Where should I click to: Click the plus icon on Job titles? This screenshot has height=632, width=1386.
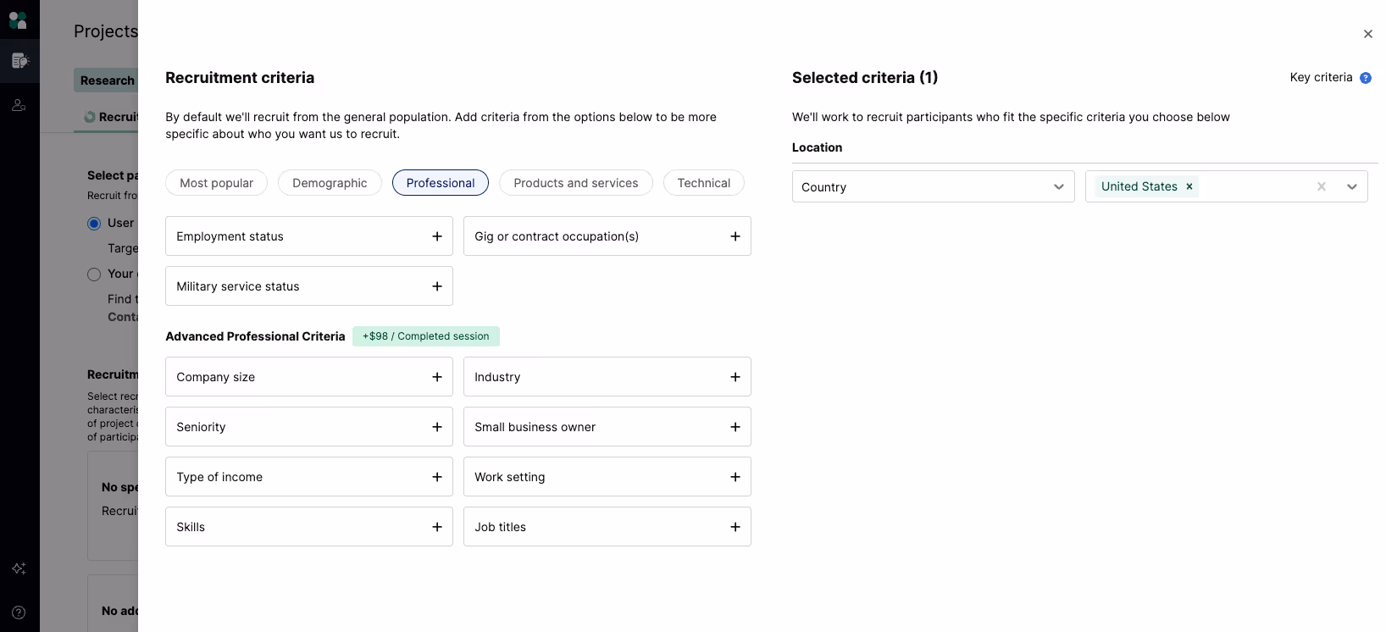click(x=735, y=527)
